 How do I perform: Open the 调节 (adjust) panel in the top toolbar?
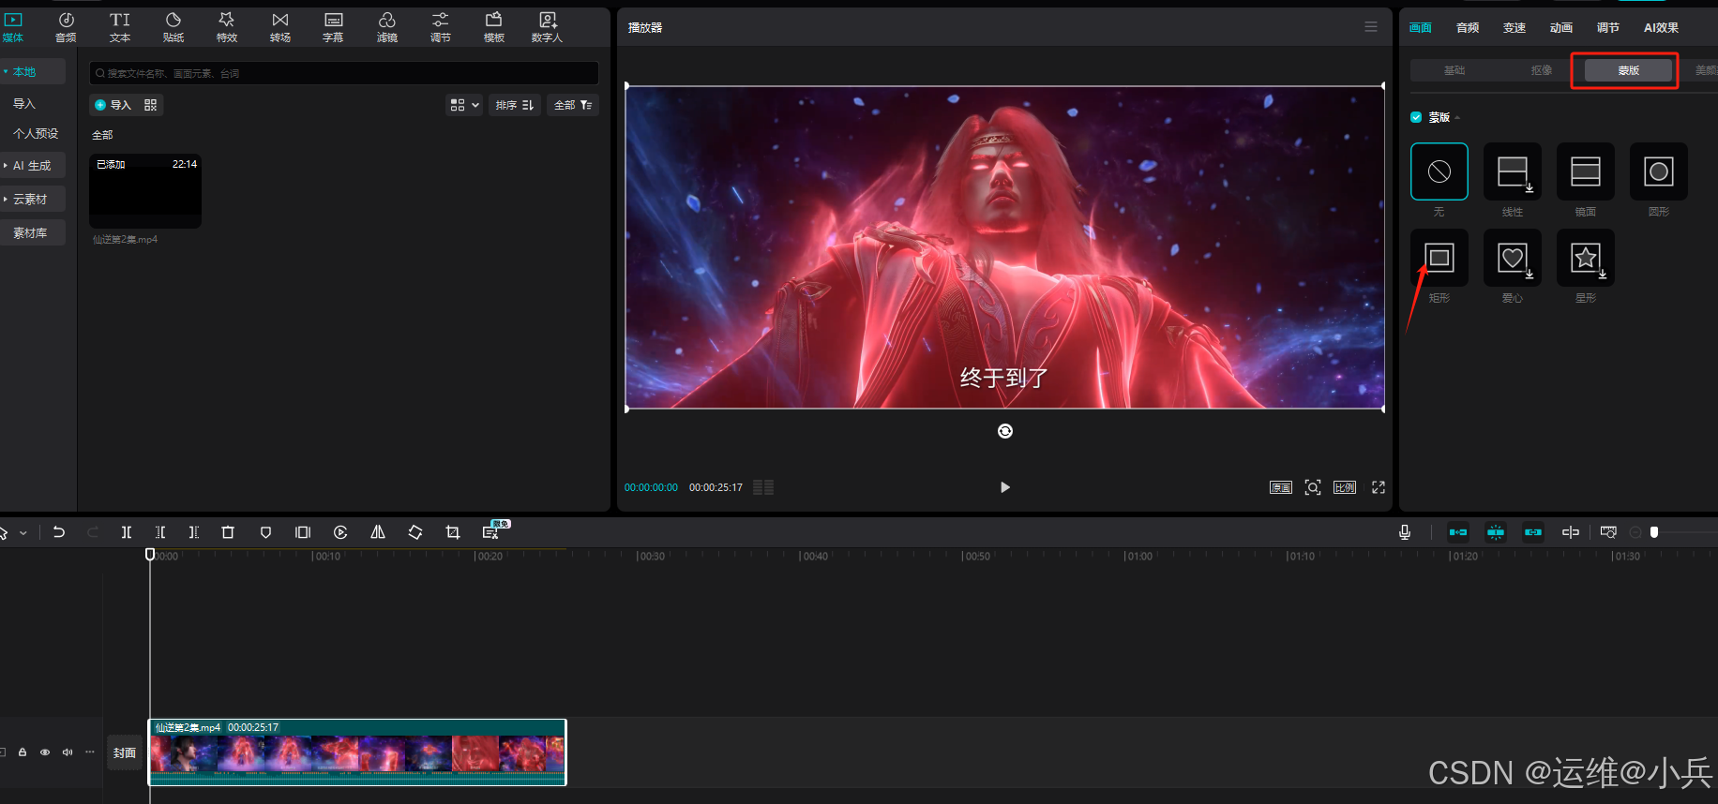pyautogui.click(x=441, y=27)
